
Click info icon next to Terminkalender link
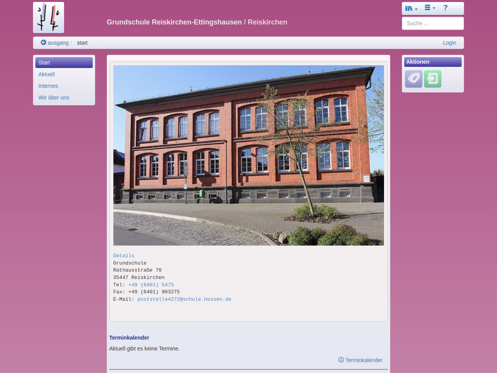(341, 360)
